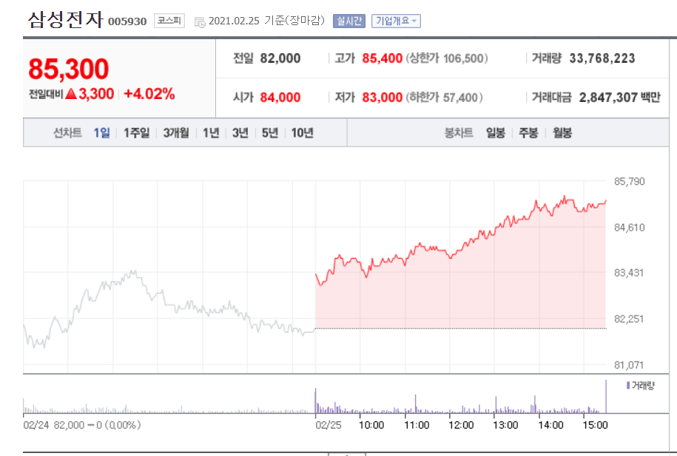This screenshot has width=677, height=456.
Task: Click the 82,251 y-axis label
Action: pyautogui.click(x=629, y=319)
